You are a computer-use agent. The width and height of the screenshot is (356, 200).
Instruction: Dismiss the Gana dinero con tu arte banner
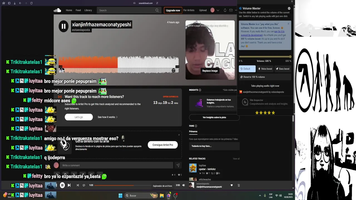[179, 135]
